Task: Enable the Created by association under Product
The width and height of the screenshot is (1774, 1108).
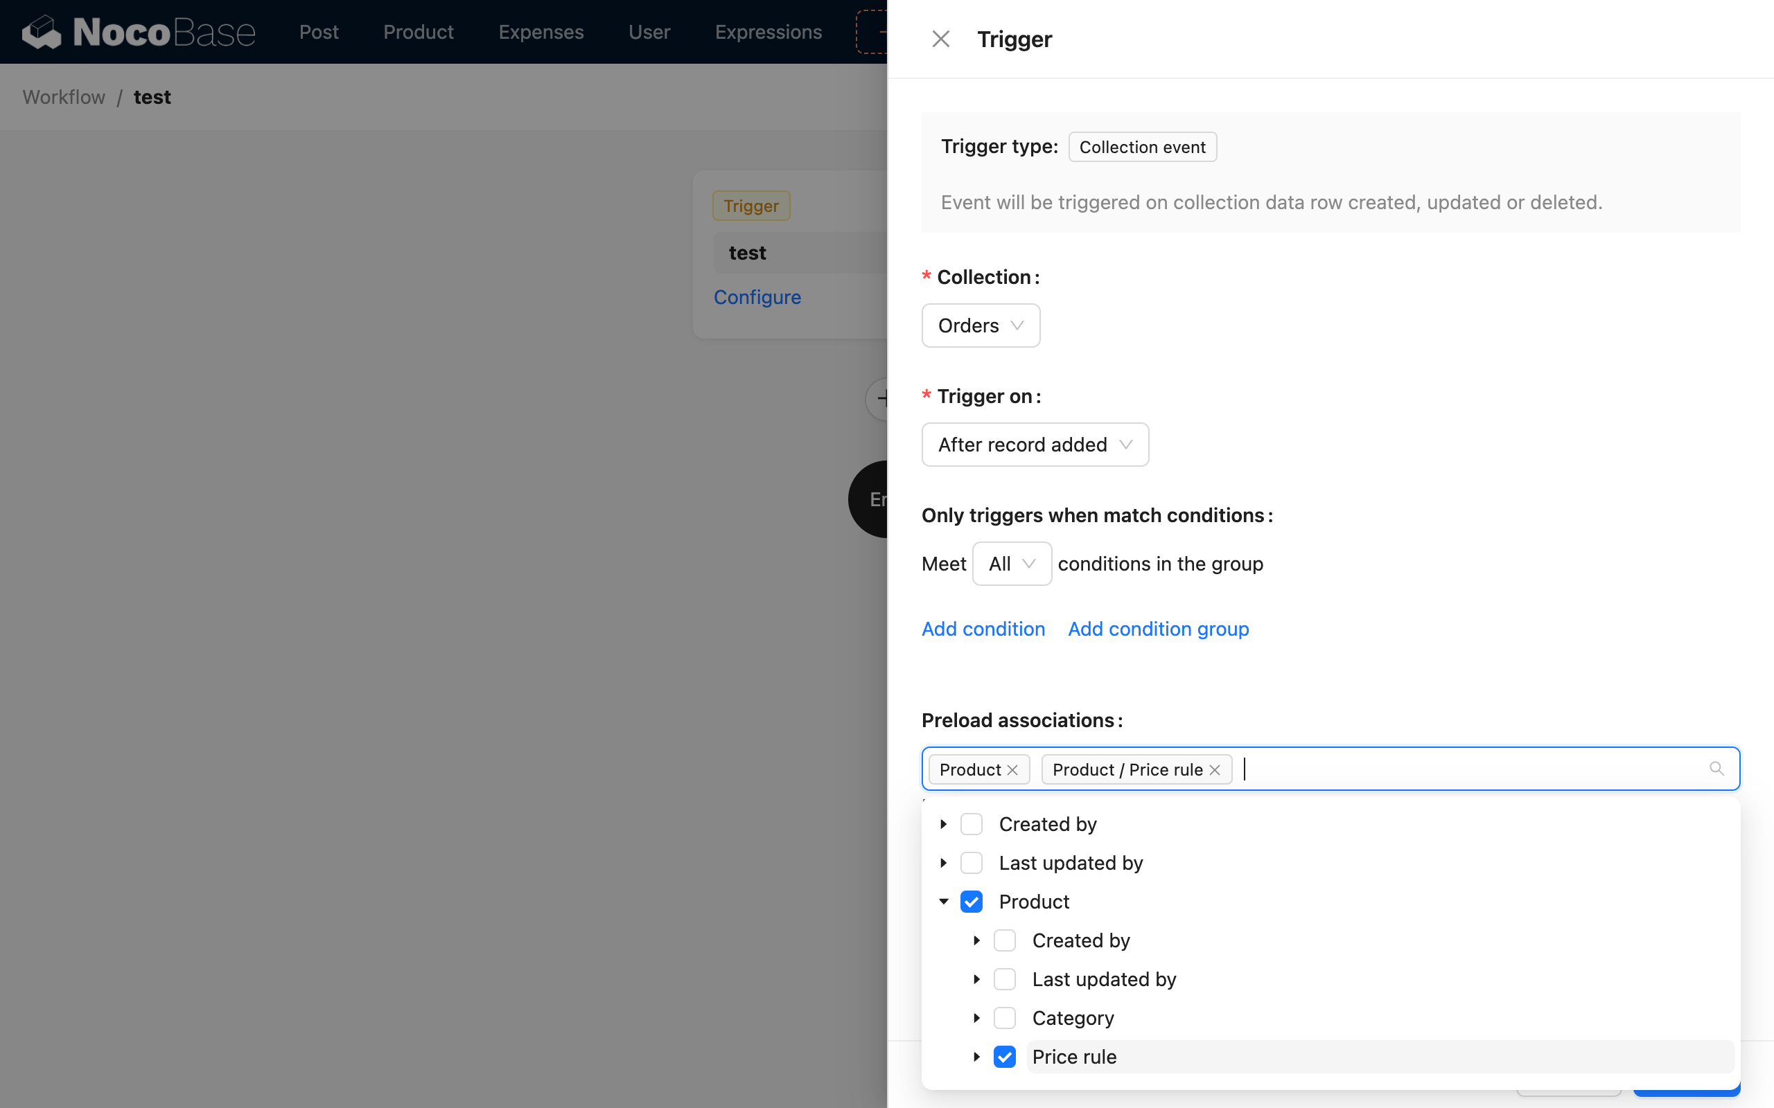Action: point(1005,940)
